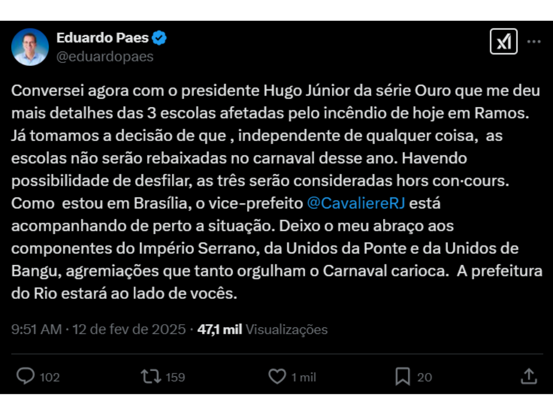
Task: Click the Eduardo Paes display name
Action: click(x=102, y=39)
